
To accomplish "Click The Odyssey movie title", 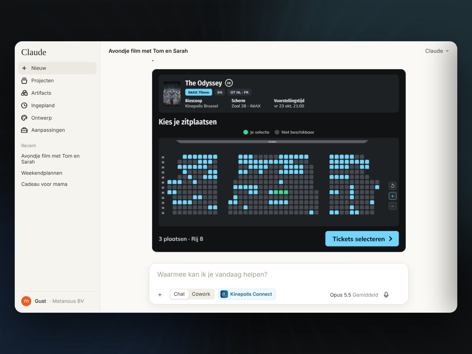I will tap(204, 83).
